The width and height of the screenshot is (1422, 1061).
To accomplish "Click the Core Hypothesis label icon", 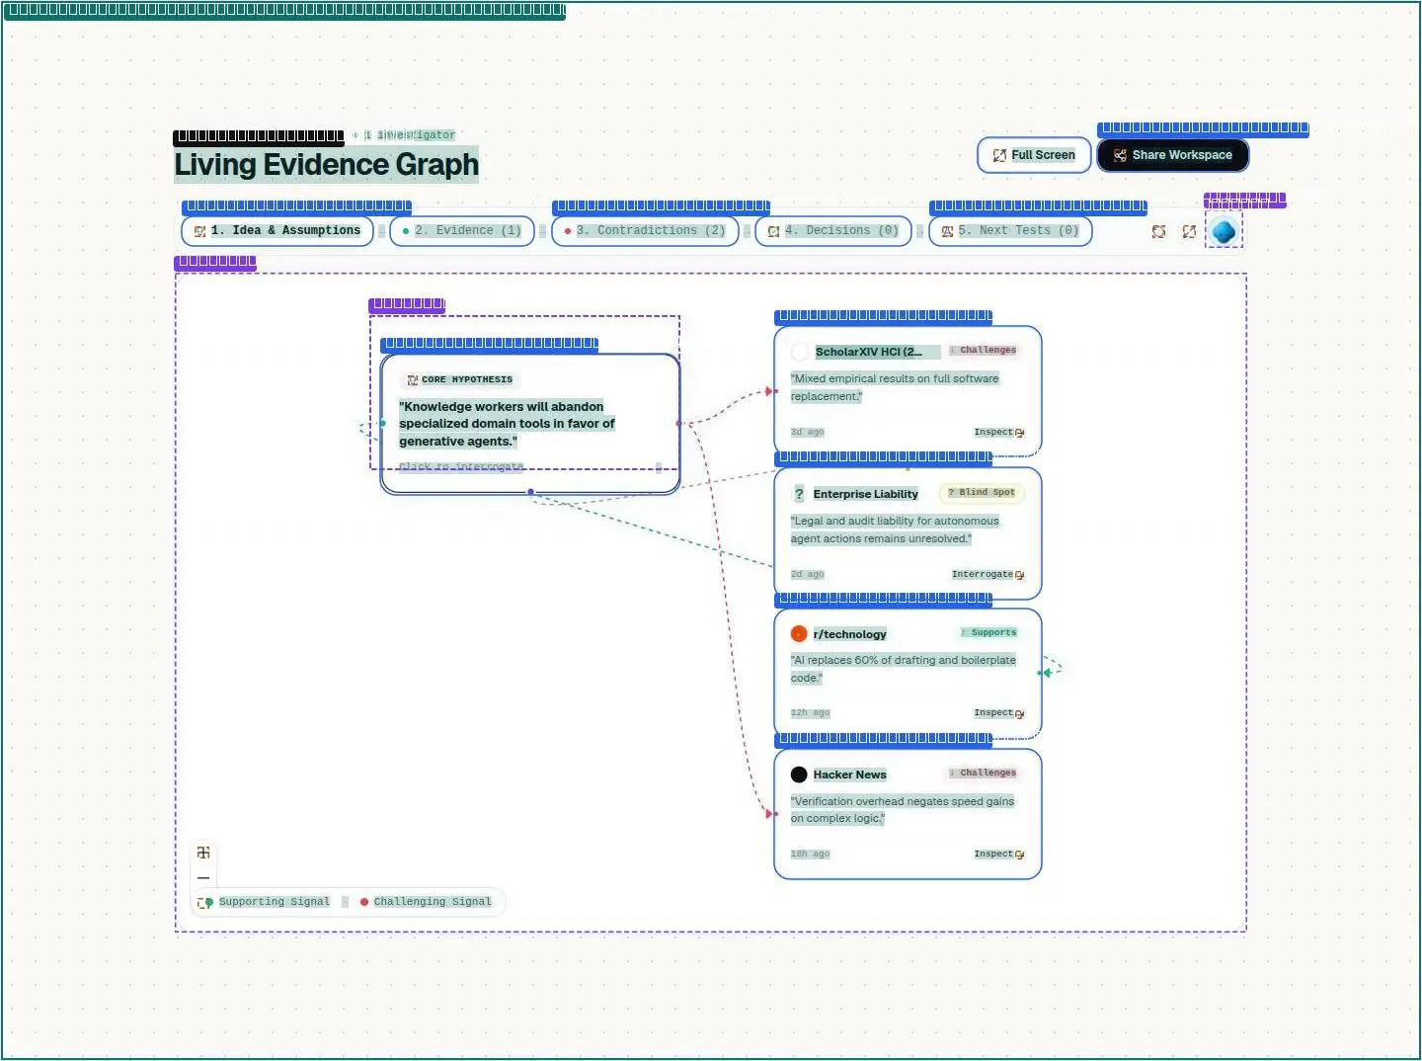I will [413, 379].
